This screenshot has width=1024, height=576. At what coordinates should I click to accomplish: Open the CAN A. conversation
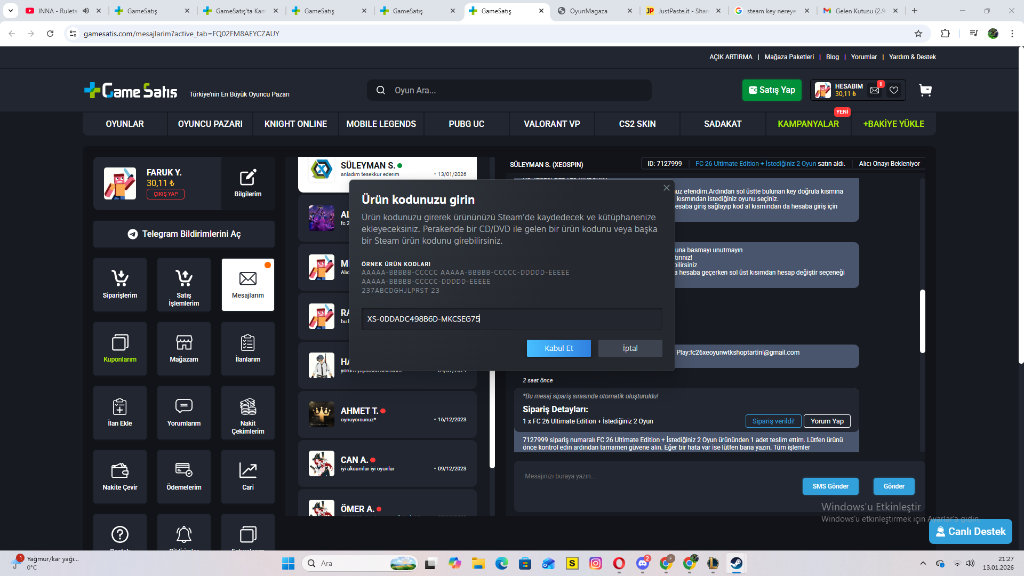[x=387, y=463]
